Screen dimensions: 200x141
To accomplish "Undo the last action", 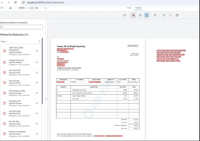I will tap(164, 15).
